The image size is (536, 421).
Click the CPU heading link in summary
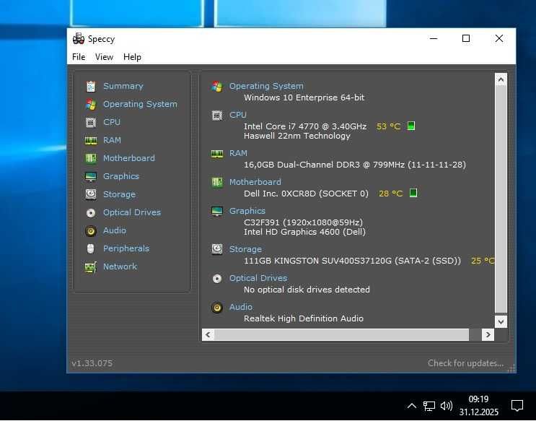click(238, 115)
